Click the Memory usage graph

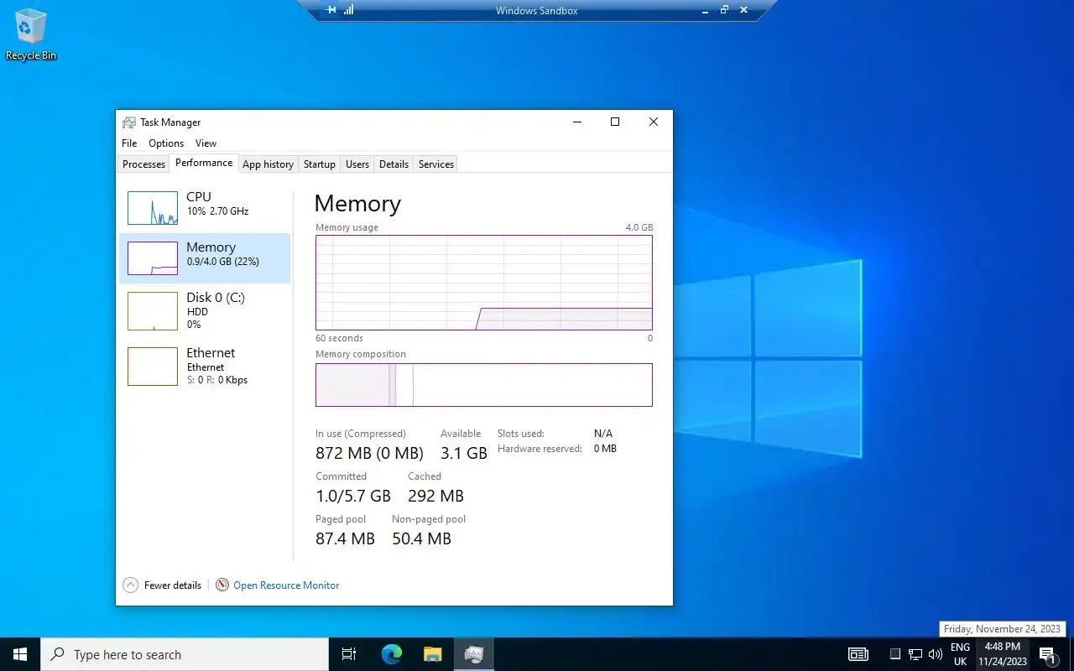coord(484,283)
